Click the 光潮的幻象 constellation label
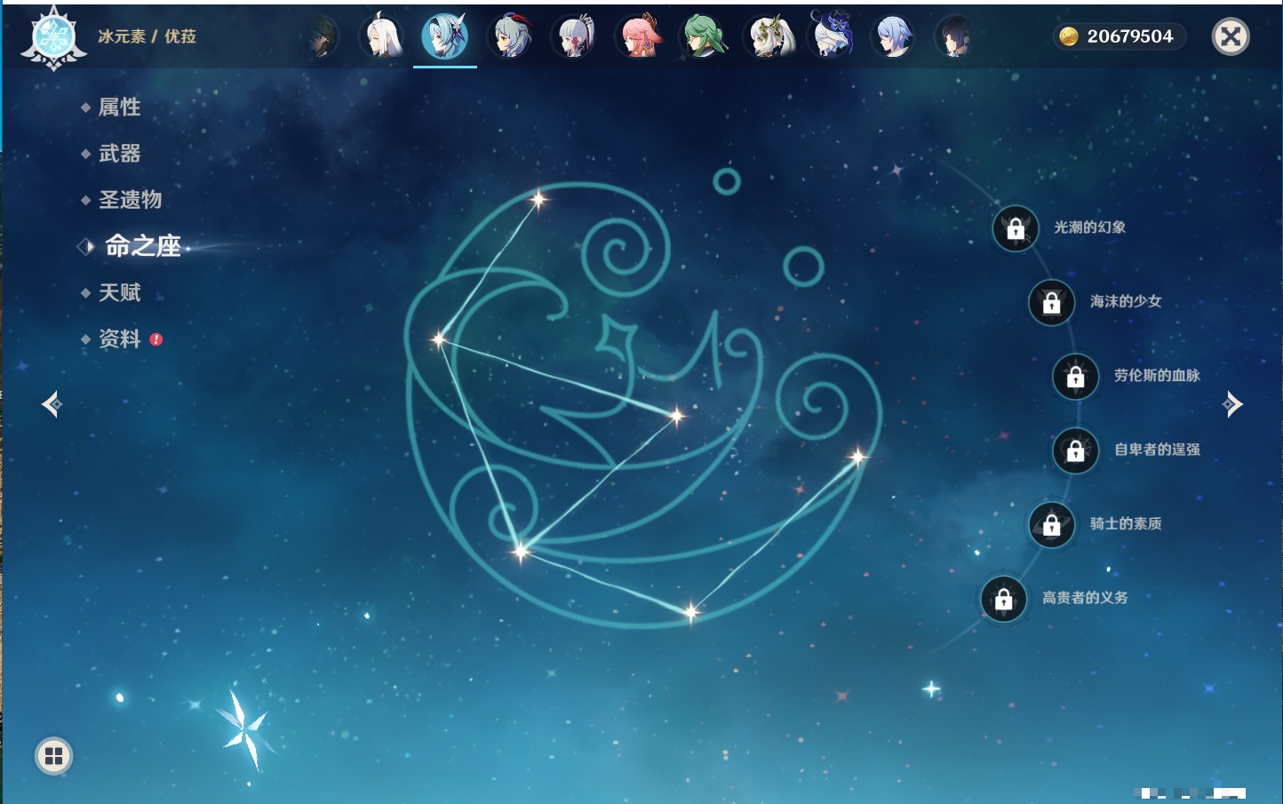The image size is (1283, 804). 1089,227
